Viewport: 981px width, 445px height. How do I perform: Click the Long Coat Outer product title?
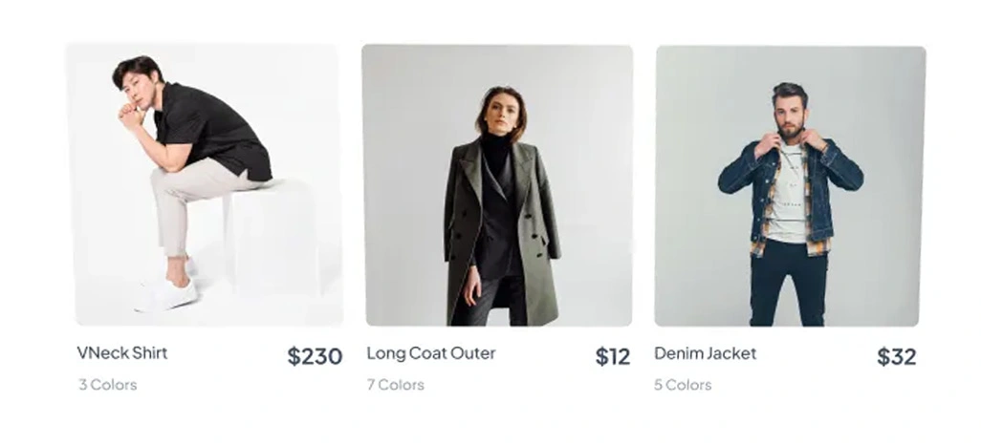431,353
